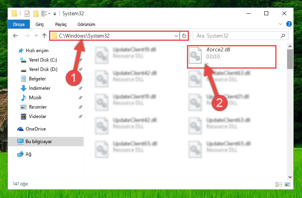Click the search magnifier icon

[283, 36]
